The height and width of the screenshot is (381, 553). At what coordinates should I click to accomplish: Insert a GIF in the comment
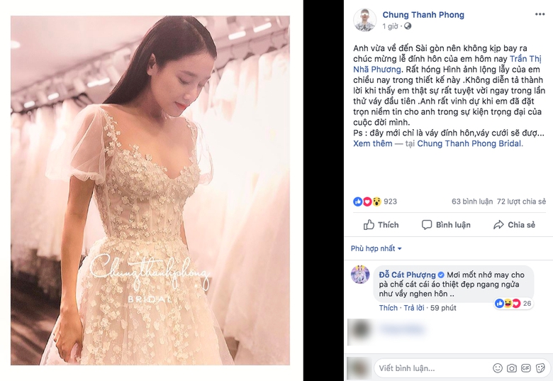[526, 368]
